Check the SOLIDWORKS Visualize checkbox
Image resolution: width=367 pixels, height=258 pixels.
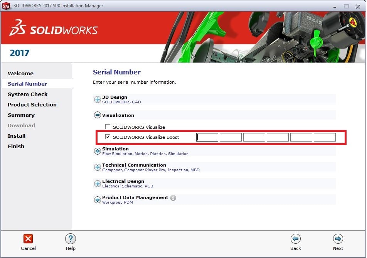click(x=108, y=127)
